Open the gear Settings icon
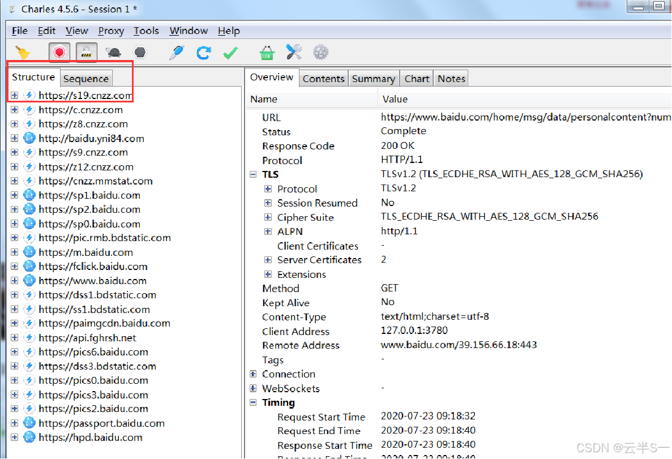The height and width of the screenshot is (459, 672). click(x=320, y=52)
